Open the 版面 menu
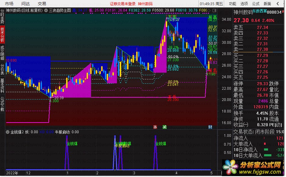 (x=267, y=4)
